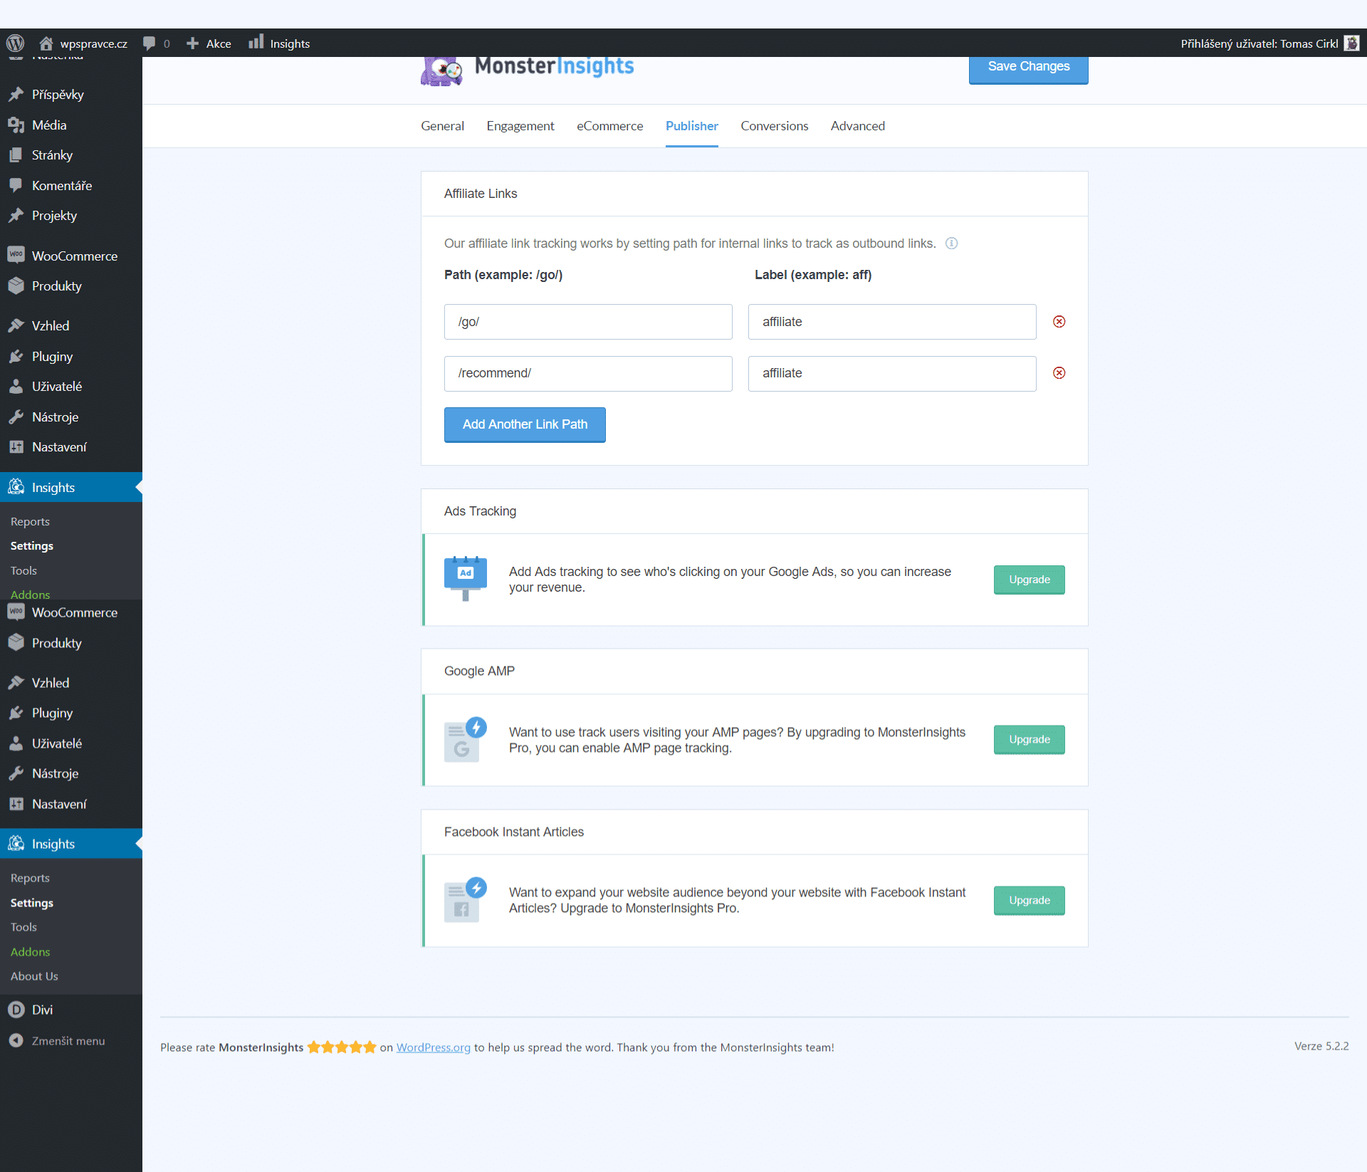This screenshot has width=1367, height=1172.
Task: Switch to the Conversions tab
Action: [775, 126]
